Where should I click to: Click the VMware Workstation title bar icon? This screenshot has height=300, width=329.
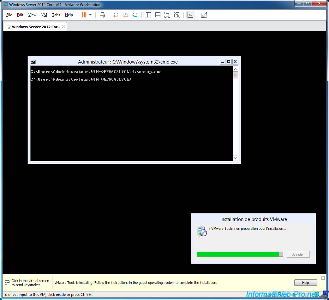coord(5,4)
